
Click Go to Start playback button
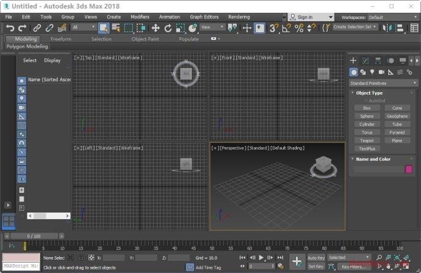point(242,257)
